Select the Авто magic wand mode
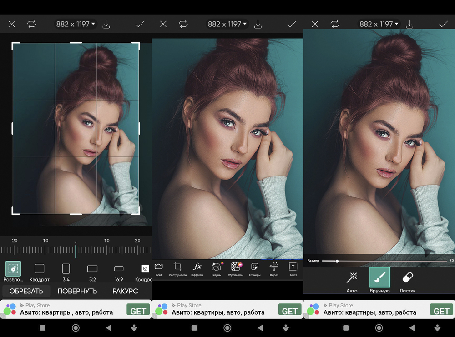 [x=352, y=279]
